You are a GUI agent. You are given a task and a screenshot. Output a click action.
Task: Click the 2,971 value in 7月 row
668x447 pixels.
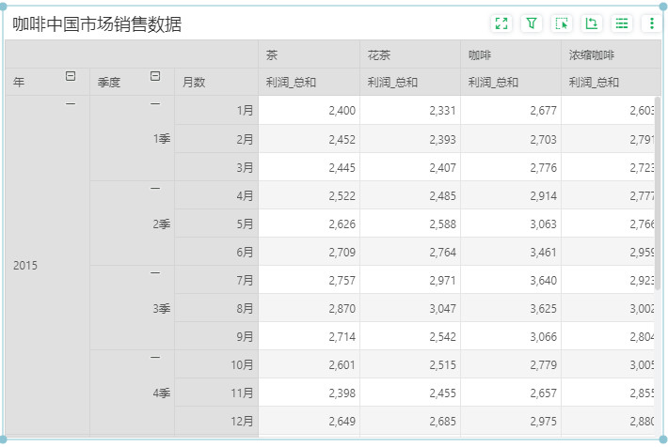[x=442, y=280]
